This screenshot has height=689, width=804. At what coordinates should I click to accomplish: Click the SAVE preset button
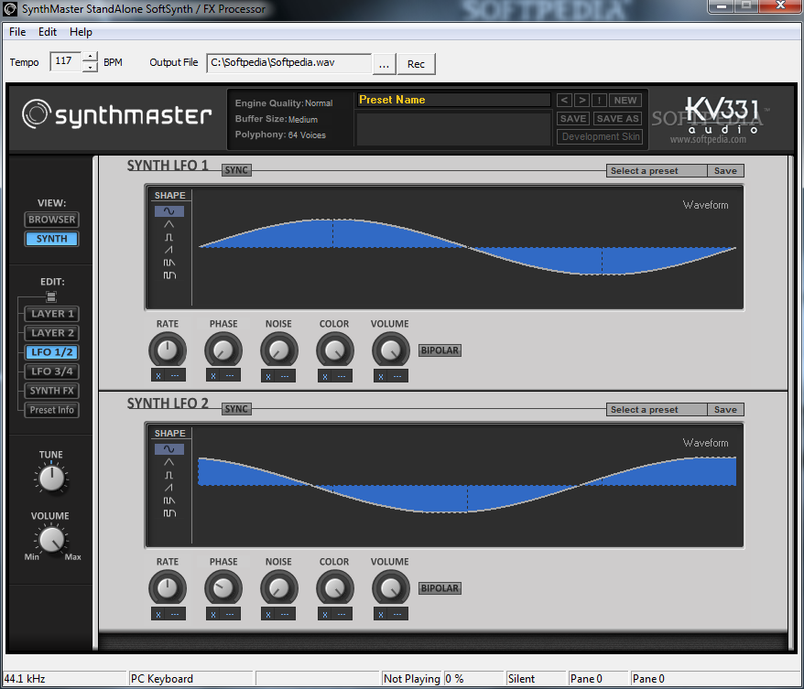pos(572,118)
